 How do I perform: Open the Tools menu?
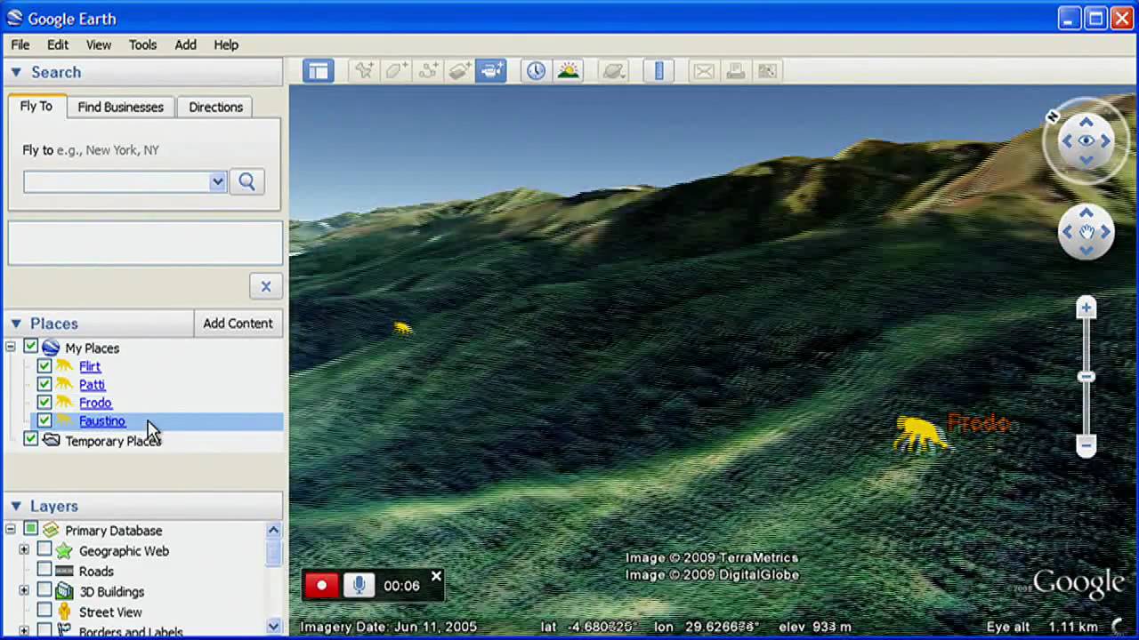point(142,44)
